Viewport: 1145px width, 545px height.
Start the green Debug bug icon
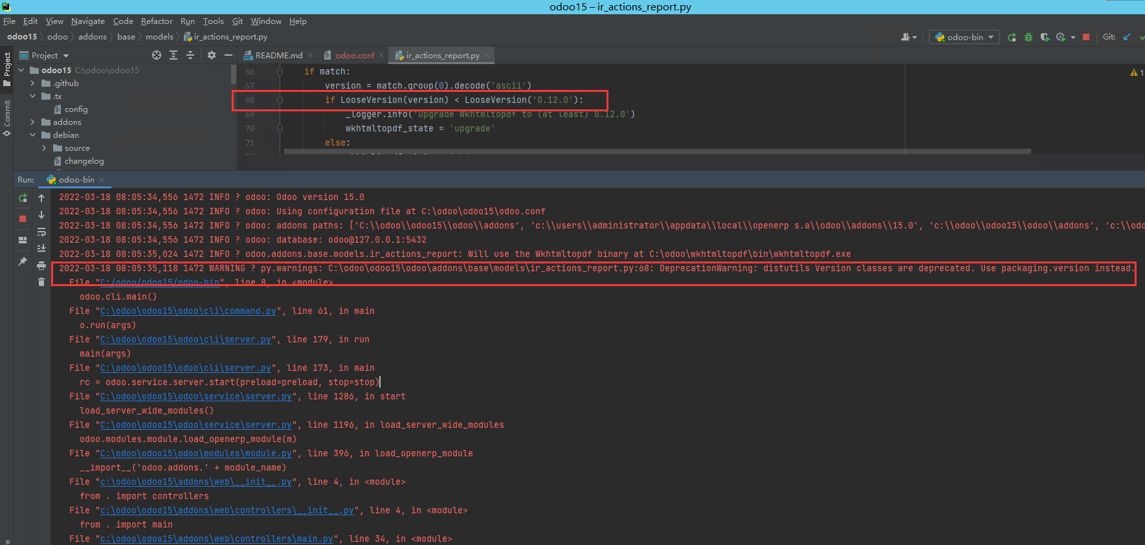[1028, 37]
